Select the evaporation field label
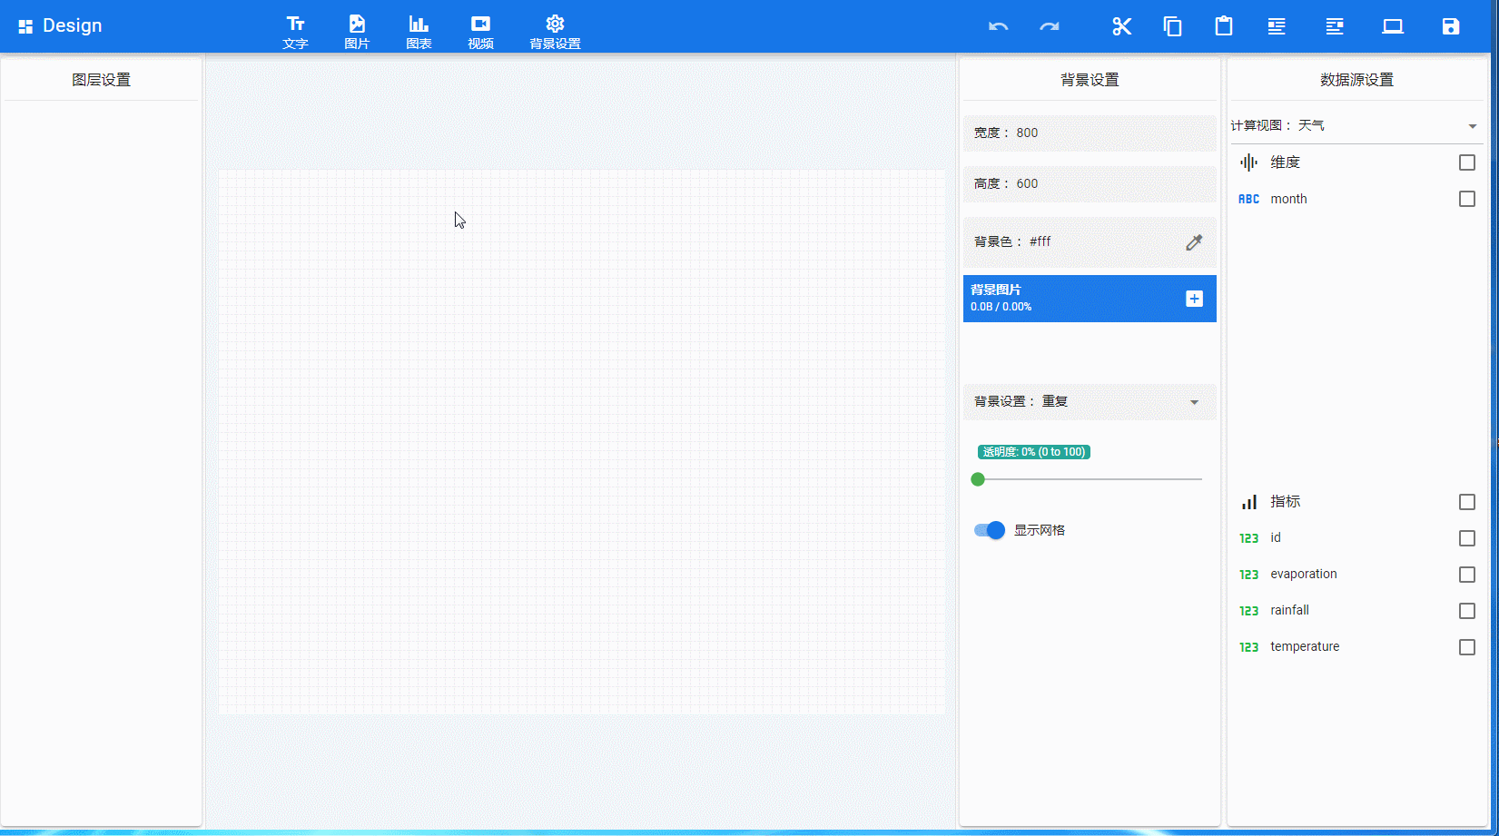1499x836 pixels. (1304, 574)
